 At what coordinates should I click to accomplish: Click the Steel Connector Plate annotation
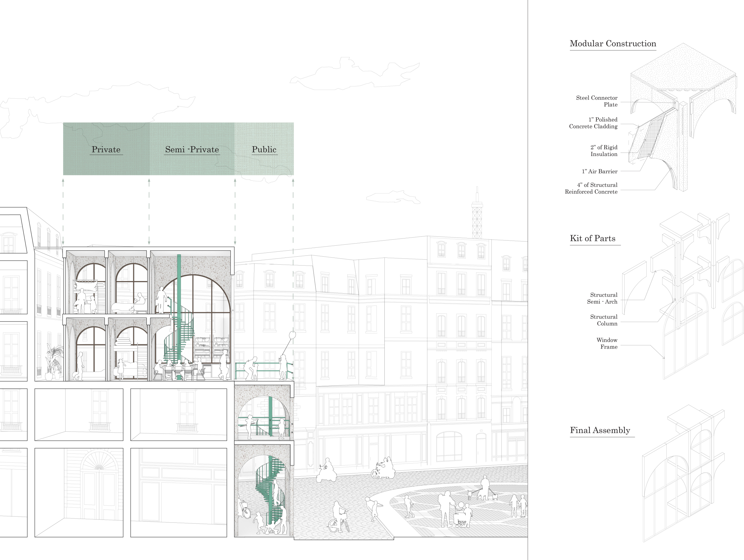click(596, 101)
